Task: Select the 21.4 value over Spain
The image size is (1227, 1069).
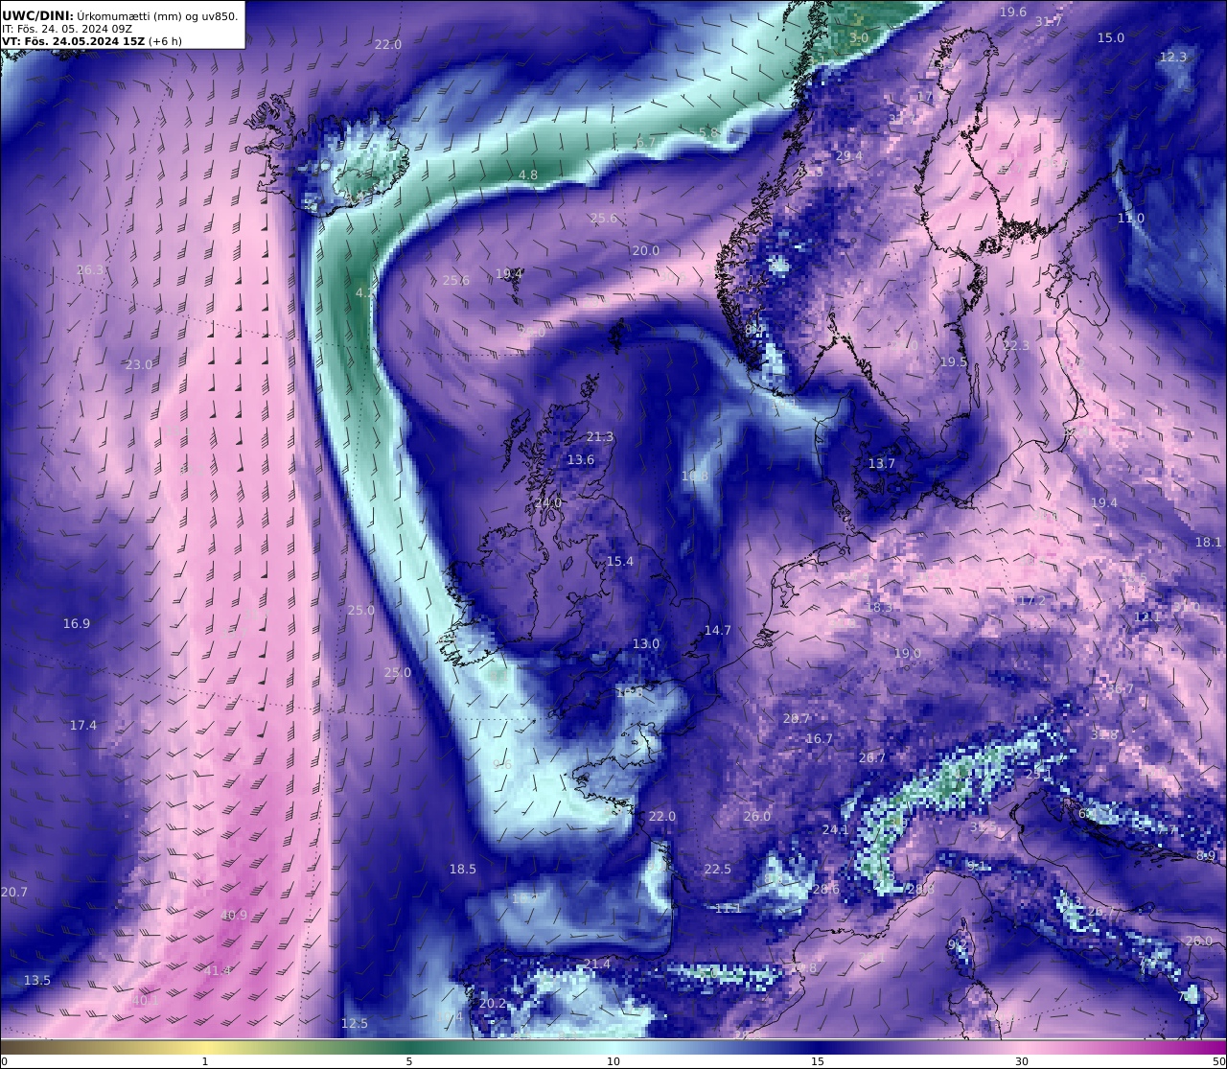Action: tap(597, 964)
